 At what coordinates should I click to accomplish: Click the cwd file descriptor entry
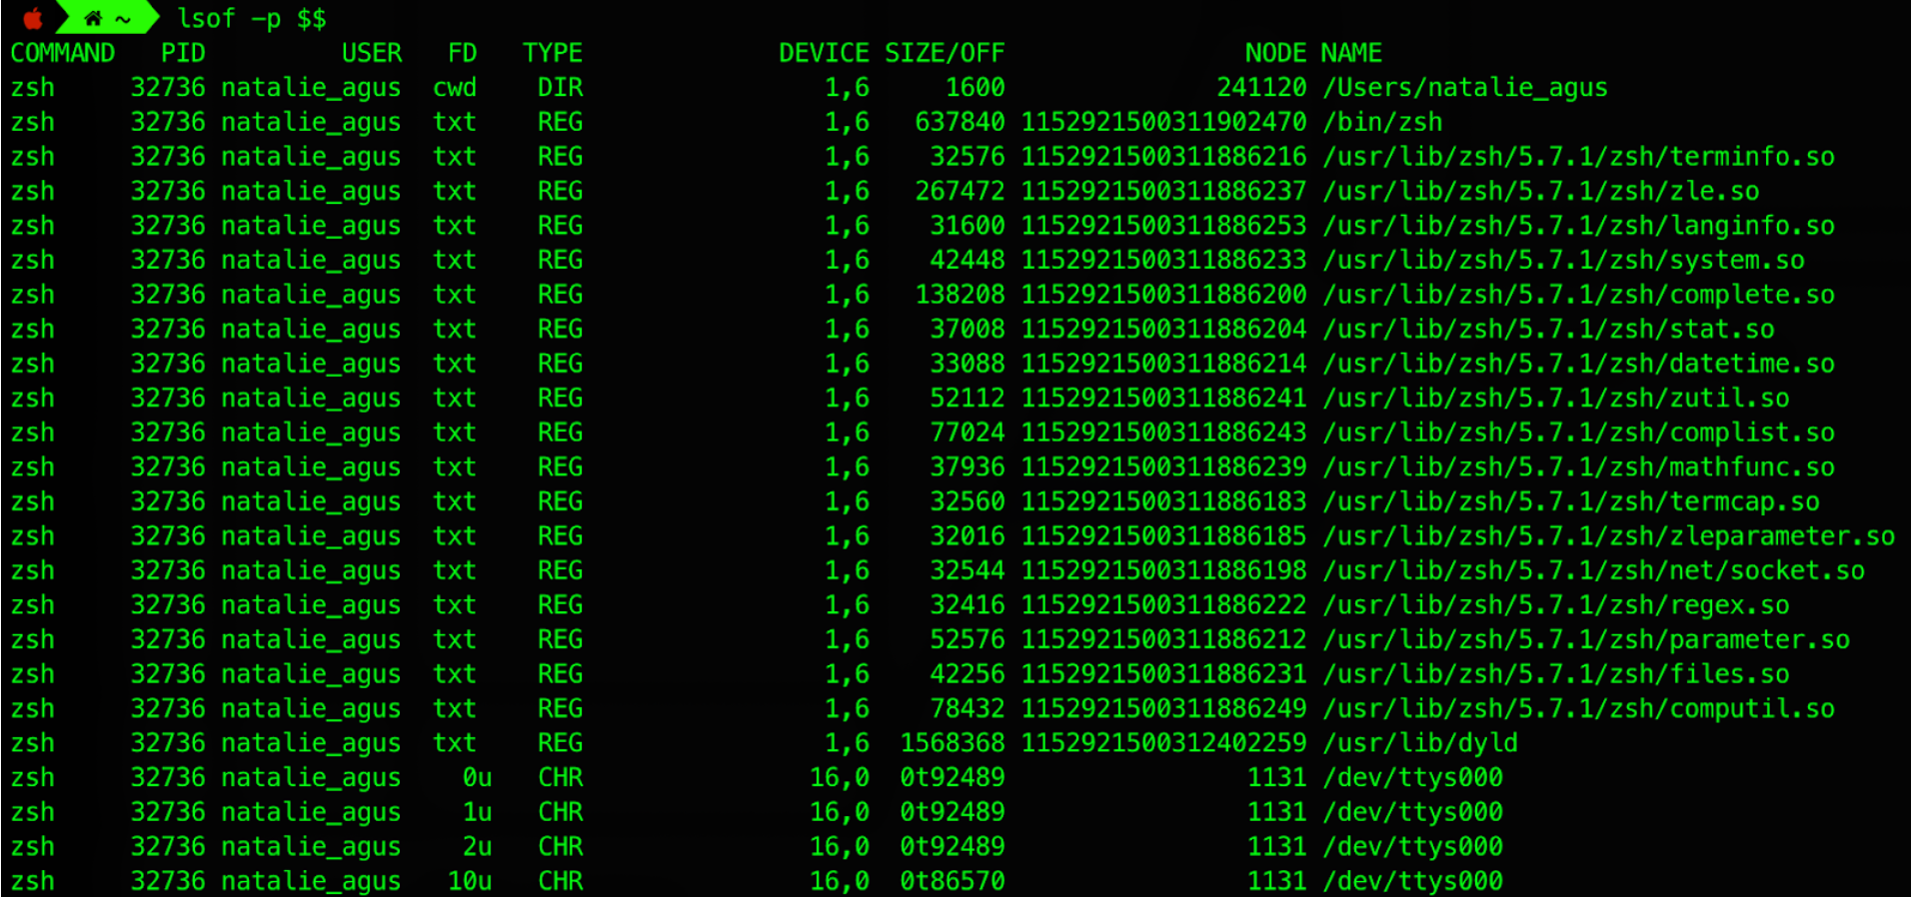455,88
